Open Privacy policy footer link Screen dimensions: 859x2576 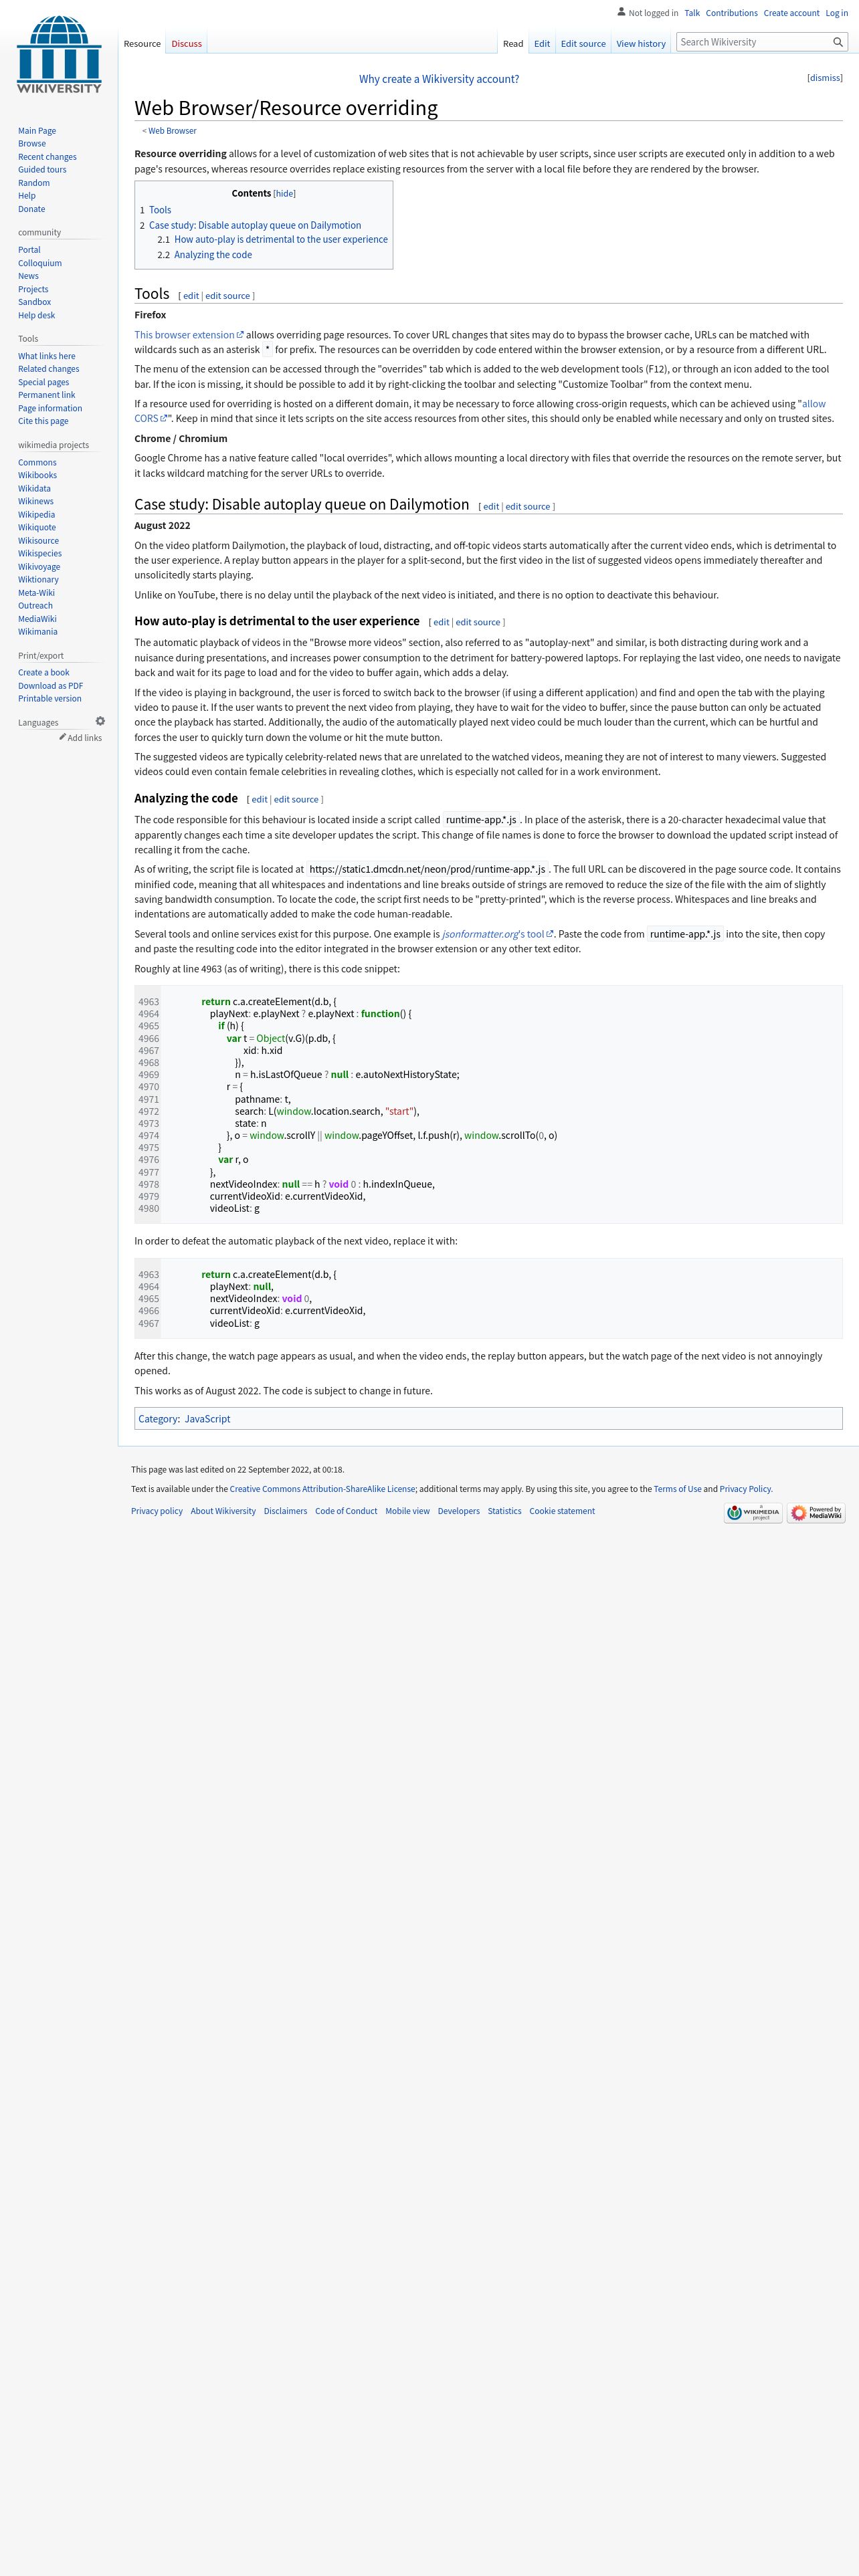tap(157, 1511)
